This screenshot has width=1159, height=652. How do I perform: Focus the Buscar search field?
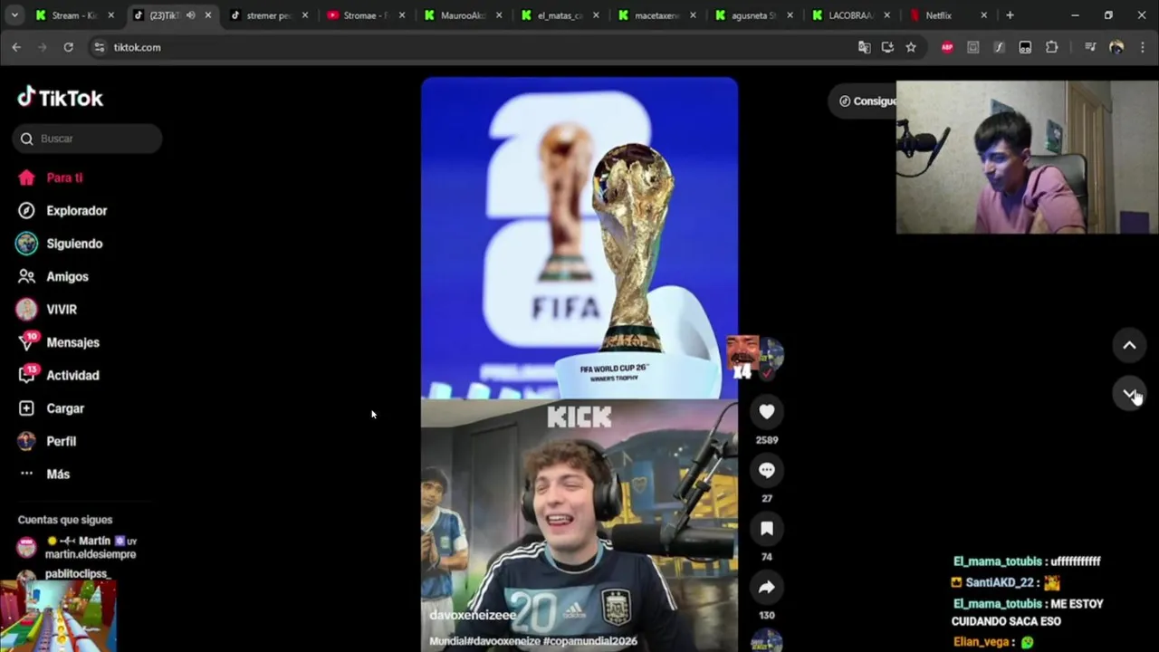[88, 139]
